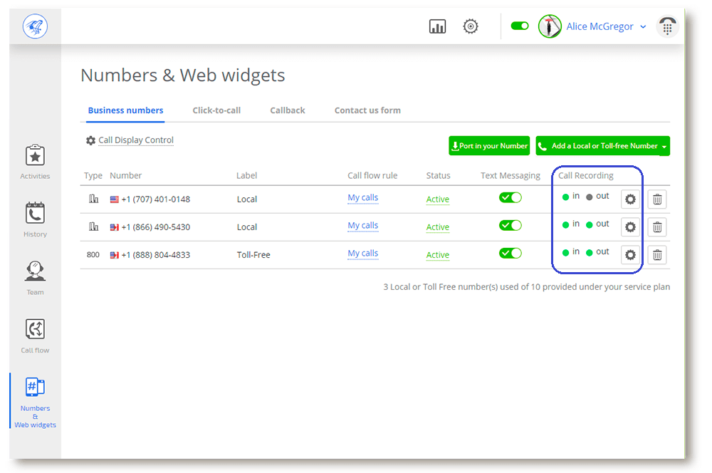Switch to the Contact us form tab
This screenshot has height=473, width=712.
pyautogui.click(x=367, y=110)
